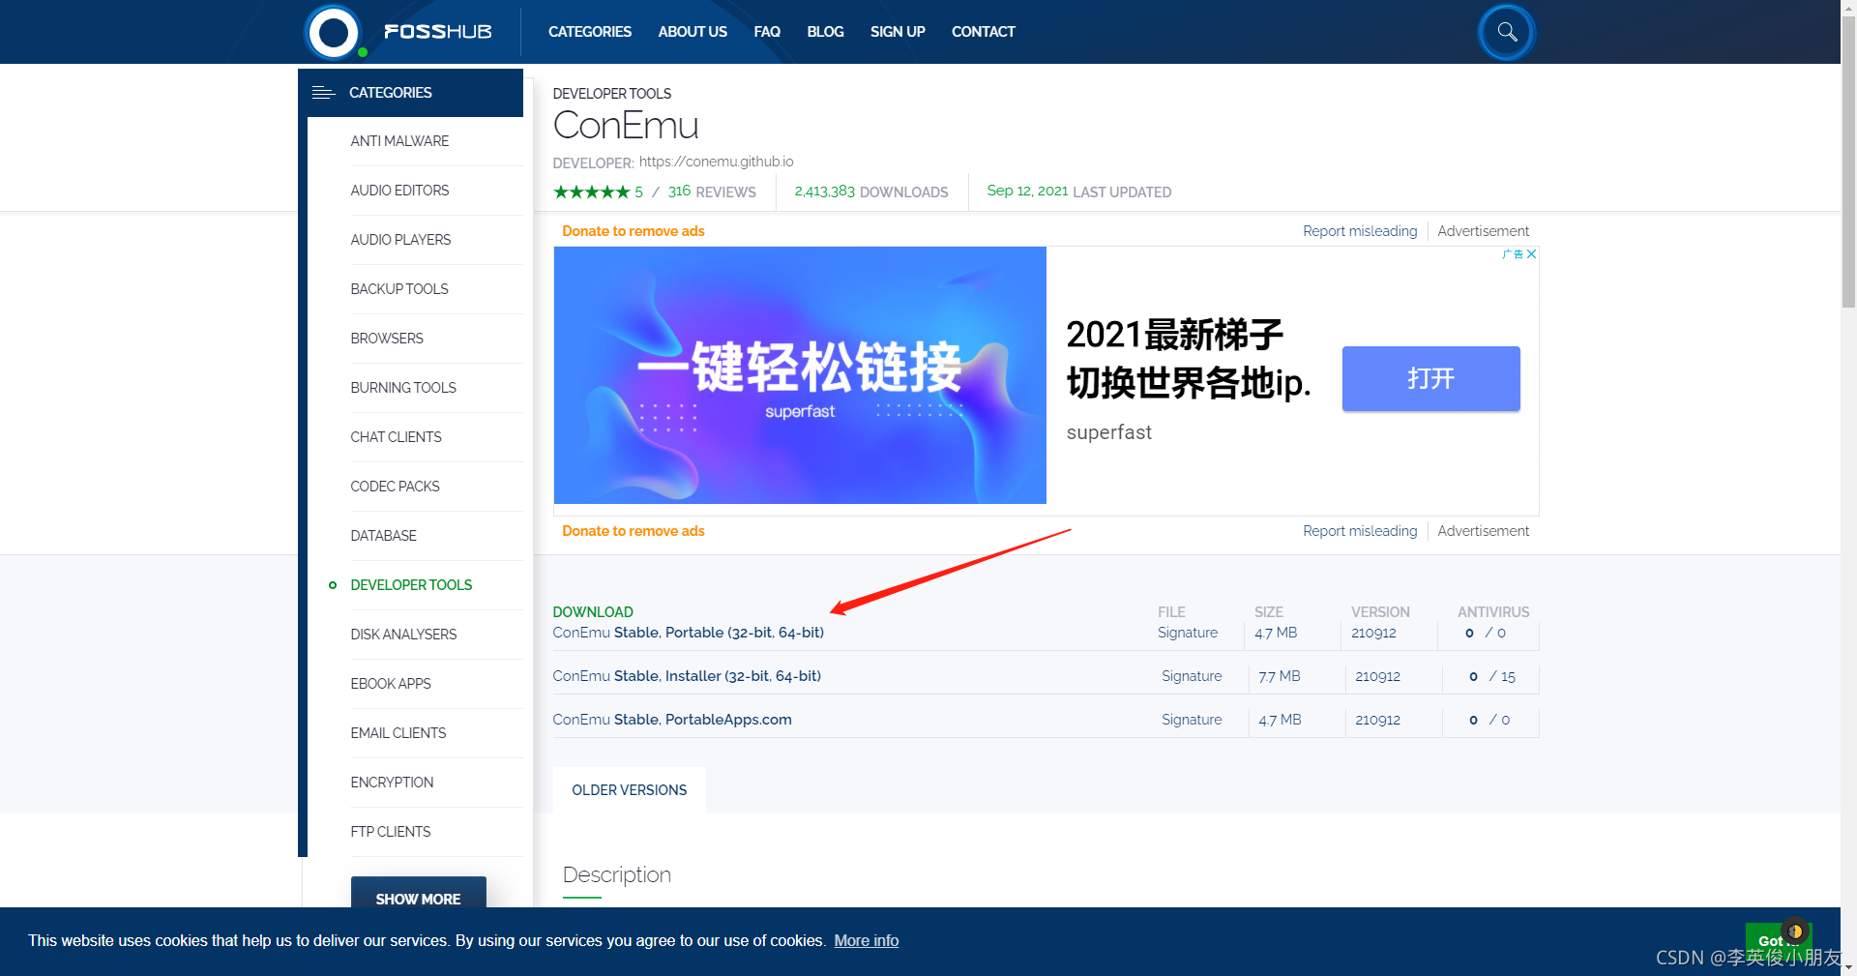Download ConEmu Stable, PortableApps.com

pos(672,720)
